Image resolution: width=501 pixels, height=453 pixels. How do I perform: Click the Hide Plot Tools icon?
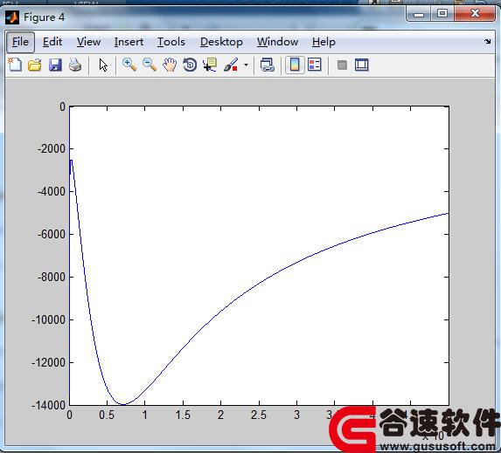(342, 65)
